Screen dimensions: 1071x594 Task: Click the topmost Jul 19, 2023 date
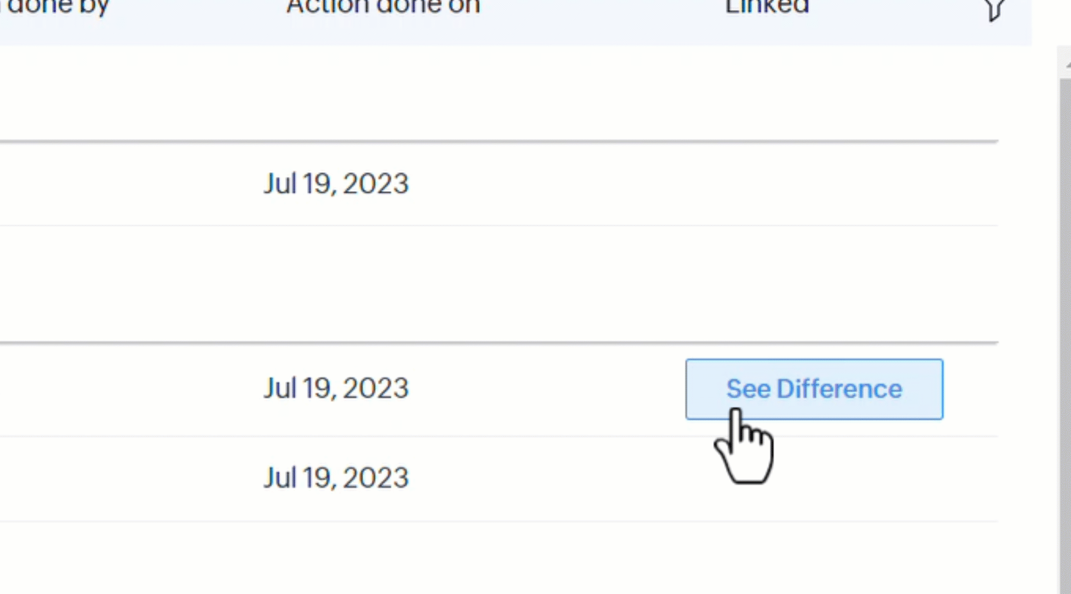tap(336, 183)
